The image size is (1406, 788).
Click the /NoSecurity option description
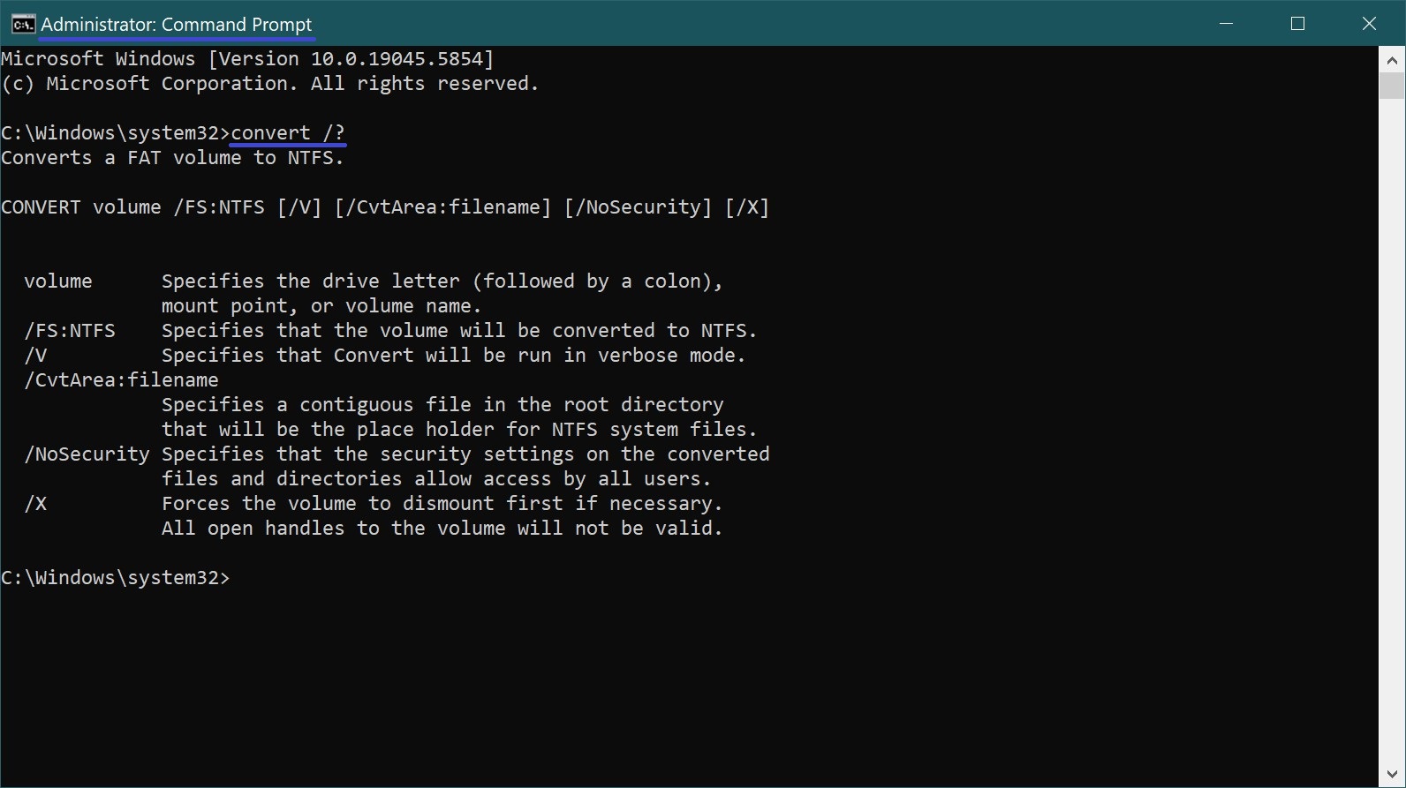click(465, 467)
